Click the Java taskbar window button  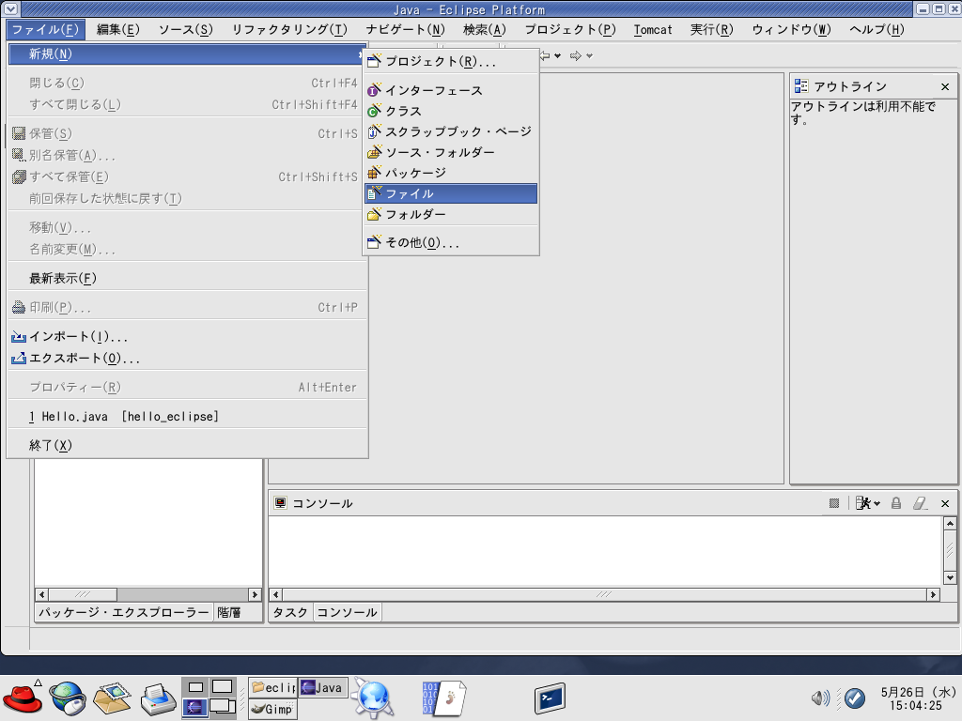[323, 688]
